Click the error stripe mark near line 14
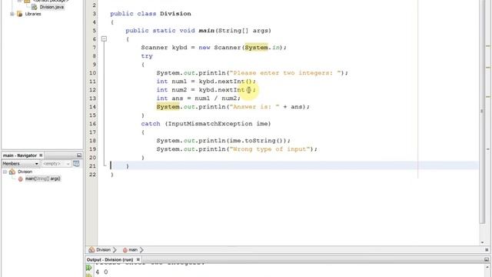The width and height of the screenshot is (492, 277). pyautogui.click(x=488, y=97)
